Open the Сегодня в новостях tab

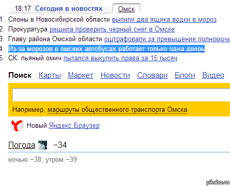point(69,8)
